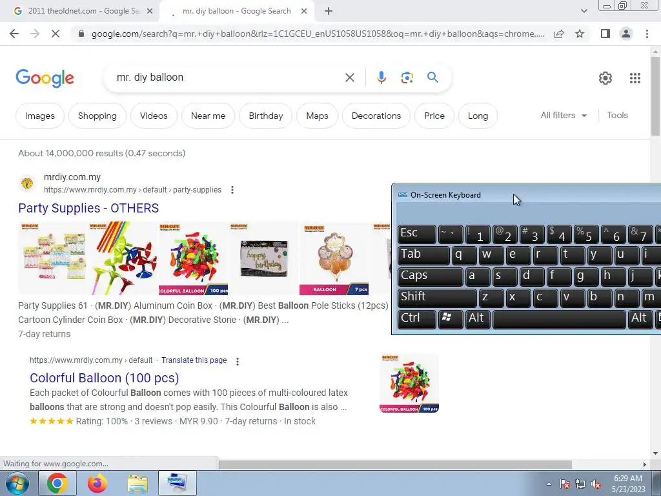Image resolution: width=661 pixels, height=496 pixels.
Task: Open the Windows Start menu
Action: point(17,483)
